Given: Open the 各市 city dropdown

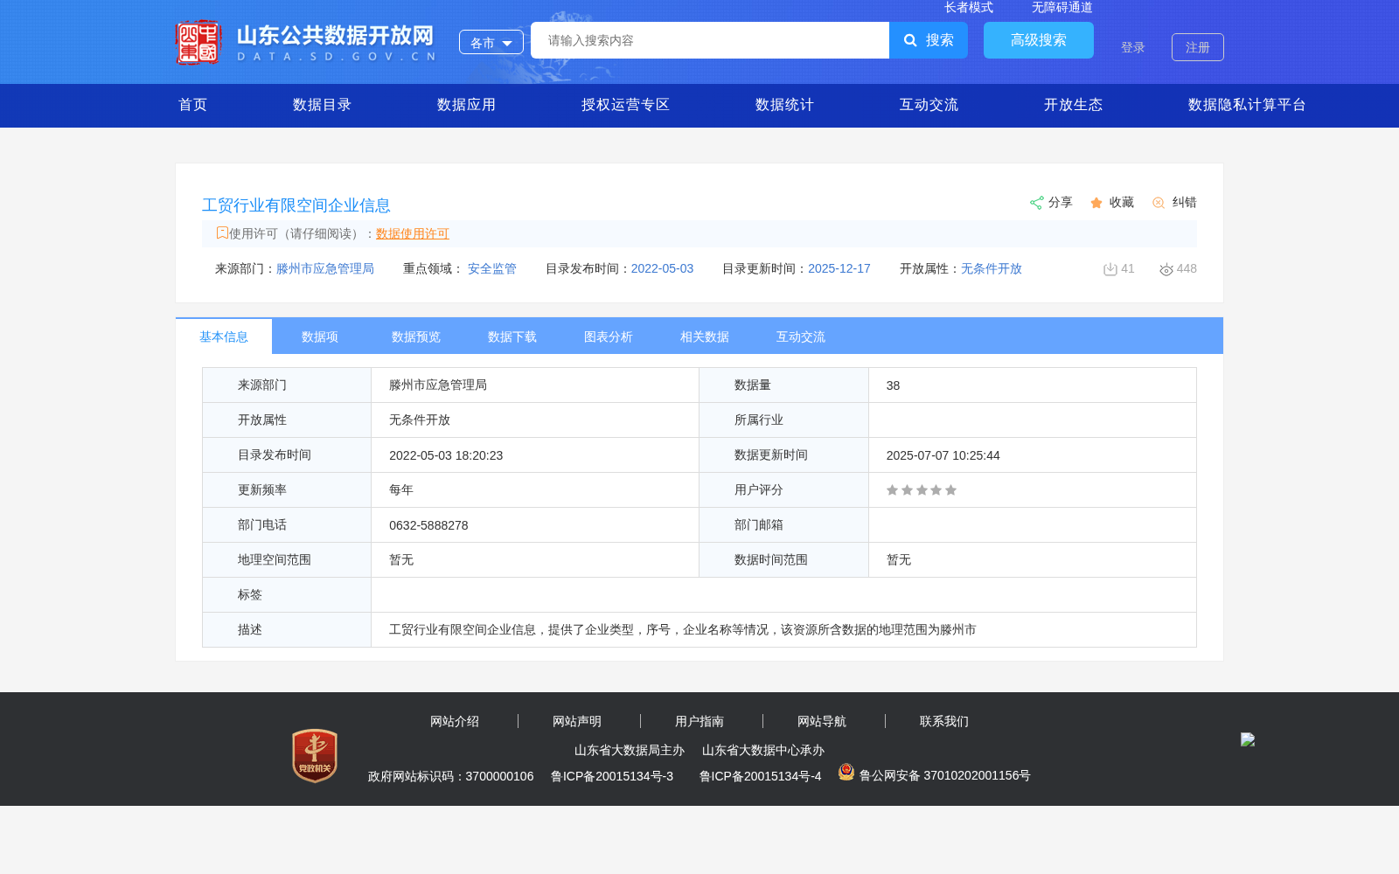Looking at the screenshot, I should click(x=491, y=42).
